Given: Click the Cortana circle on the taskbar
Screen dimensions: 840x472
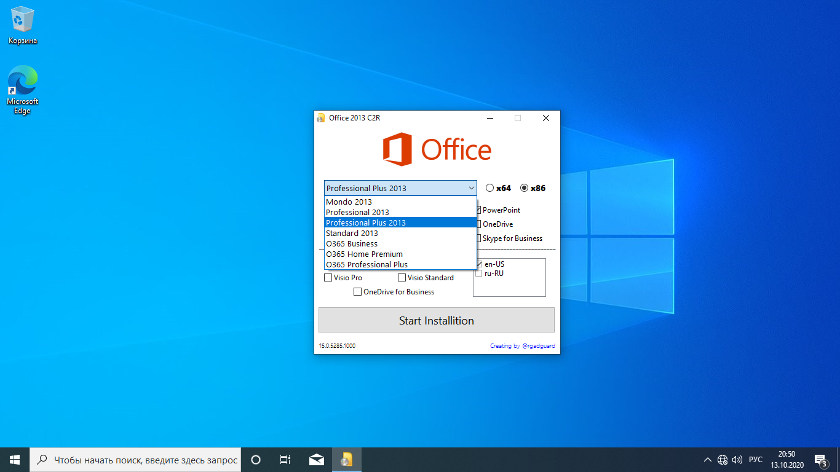Looking at the screenshot, I should coord(256,460).
